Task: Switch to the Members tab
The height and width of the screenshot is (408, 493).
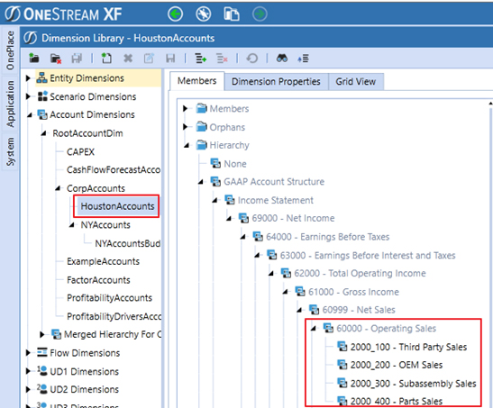Action: point(196,81)
